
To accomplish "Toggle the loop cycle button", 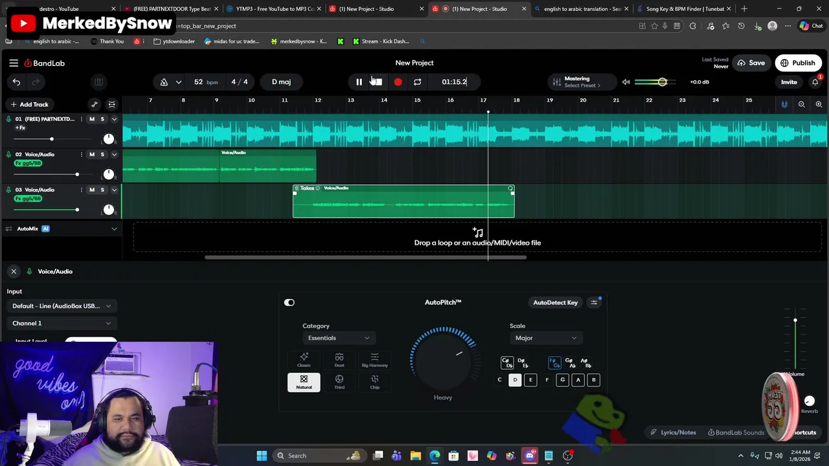I will click(x=417, y=82).
